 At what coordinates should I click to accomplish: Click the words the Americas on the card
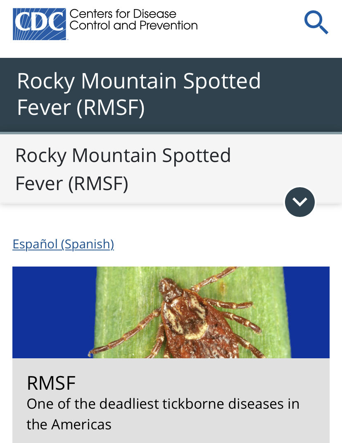69,424
